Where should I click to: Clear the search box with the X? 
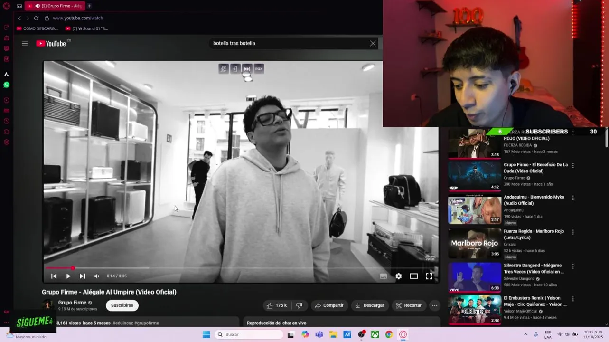click(373, 43)
